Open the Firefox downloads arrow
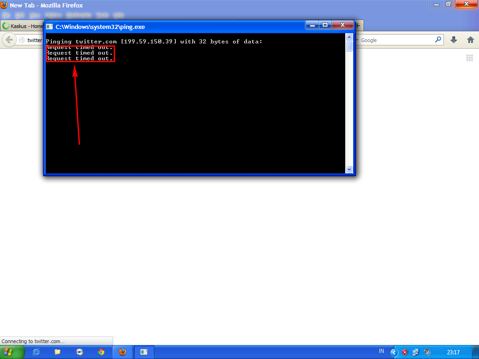 click(454, 40)
